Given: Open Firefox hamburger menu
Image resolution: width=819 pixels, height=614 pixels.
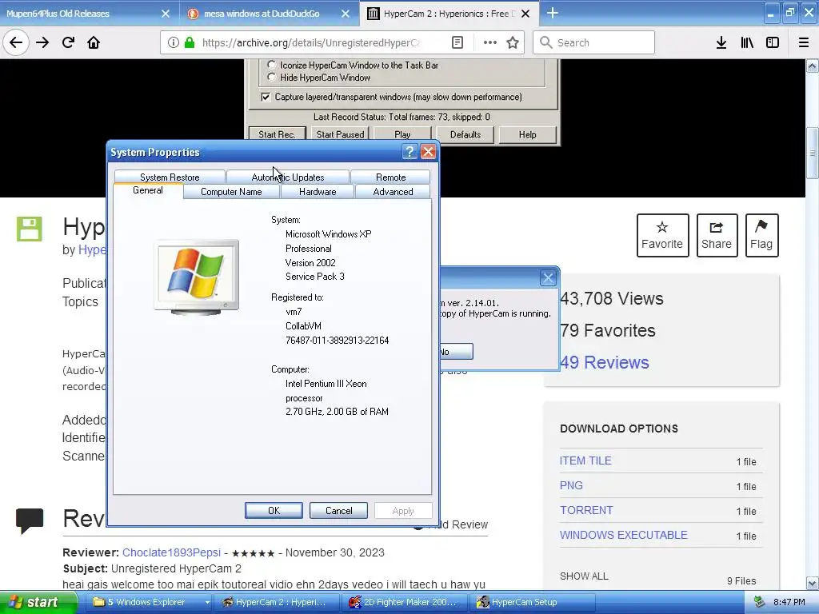Looking at the screenshot, I should pos(804,42).
